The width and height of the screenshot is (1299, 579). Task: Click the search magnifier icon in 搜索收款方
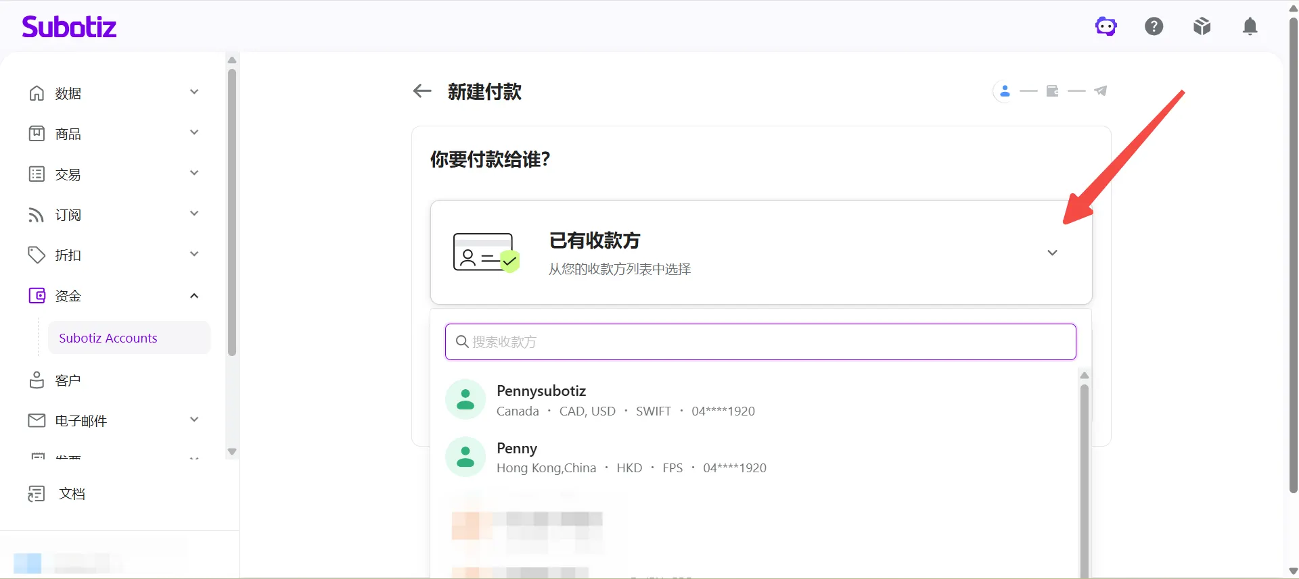(462, 342)
